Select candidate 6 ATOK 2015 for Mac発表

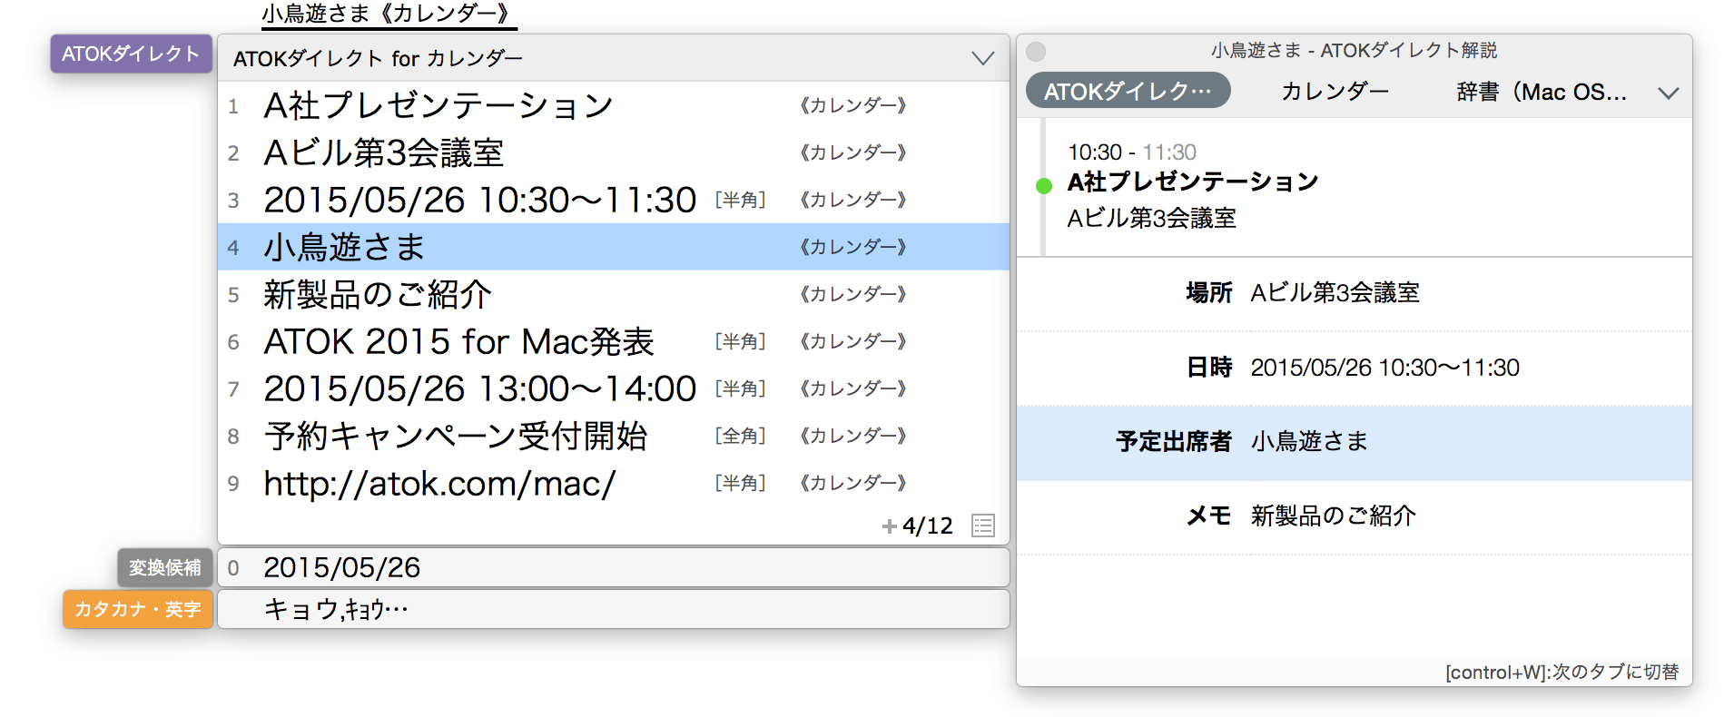pos(614,341)
